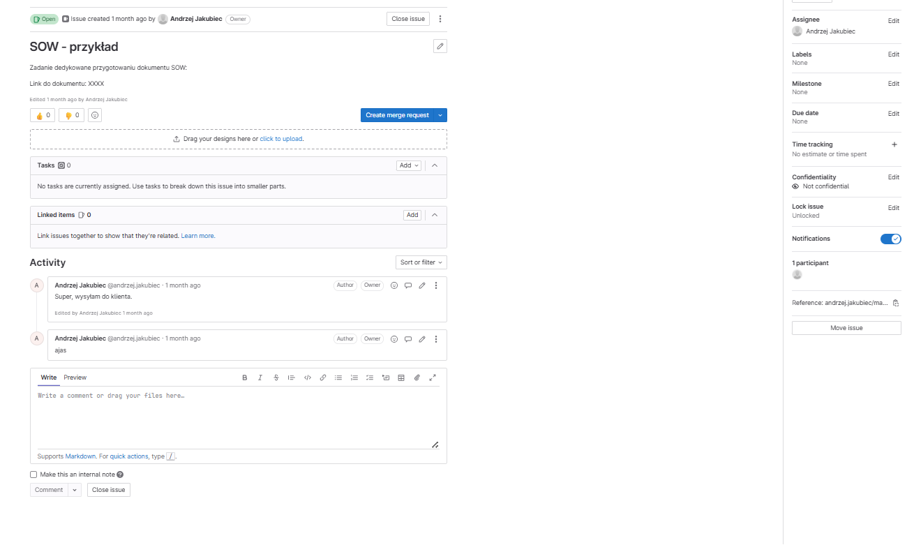Insert a table using the toolbar icon

point(401,378)
